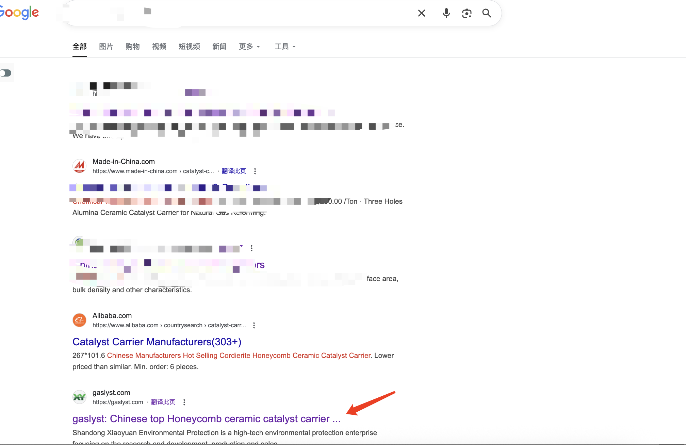
Task: Open Google Lens image search
Action: tap(467, 13)
